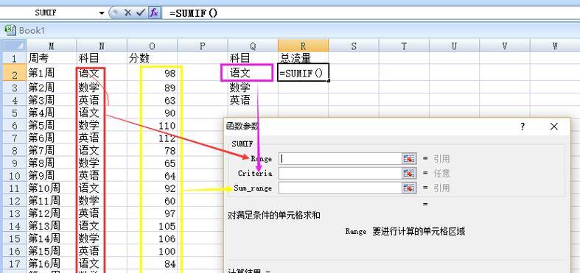
Task: Click the score cell 110
Action: [152, 125]
